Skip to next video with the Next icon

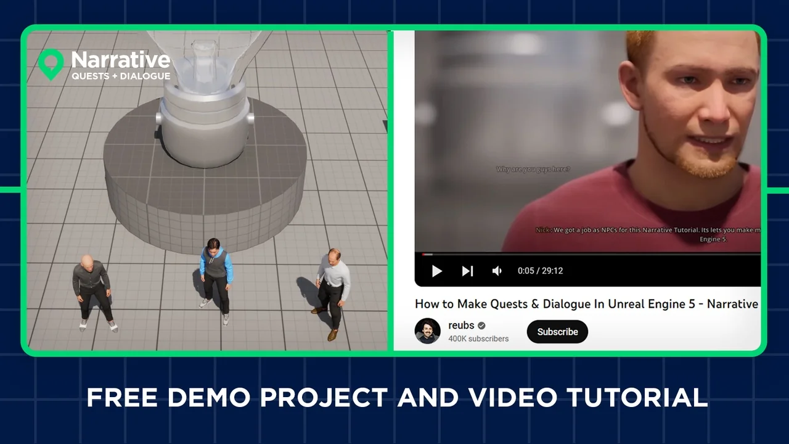click(x=467, y=271)
